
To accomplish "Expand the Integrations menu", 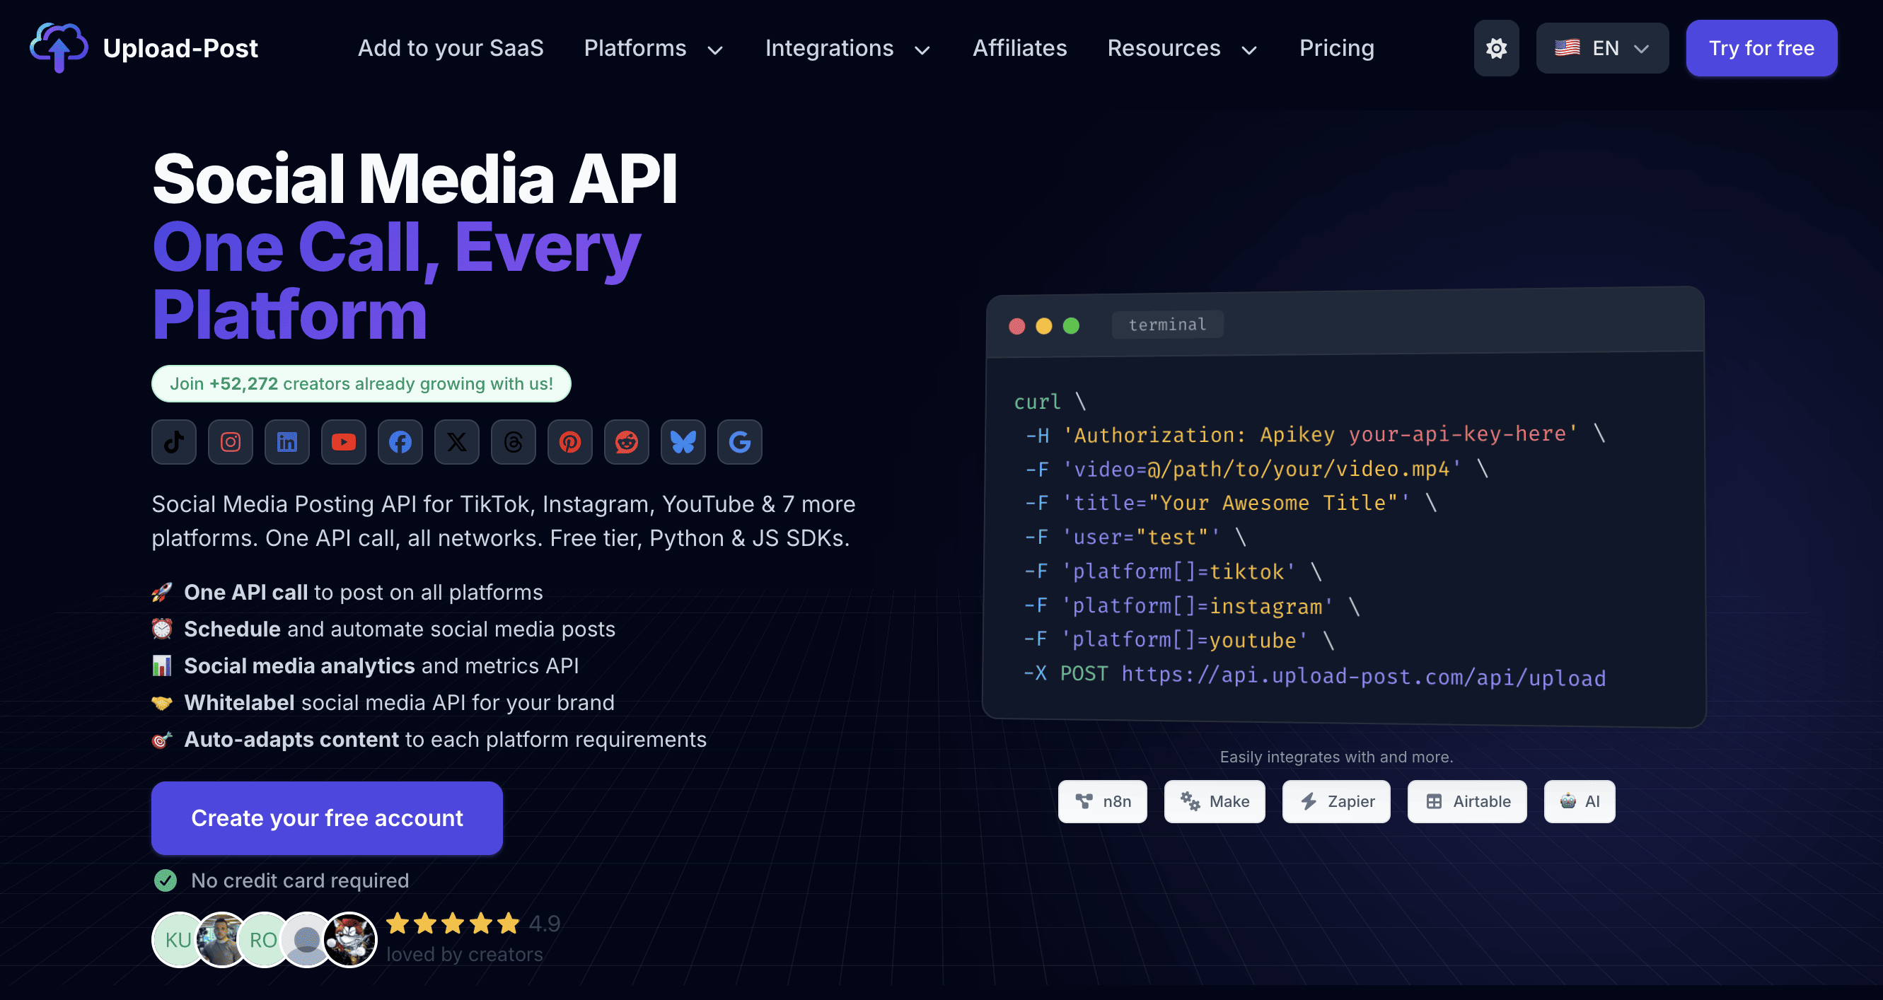I will (x=848, y=48).
